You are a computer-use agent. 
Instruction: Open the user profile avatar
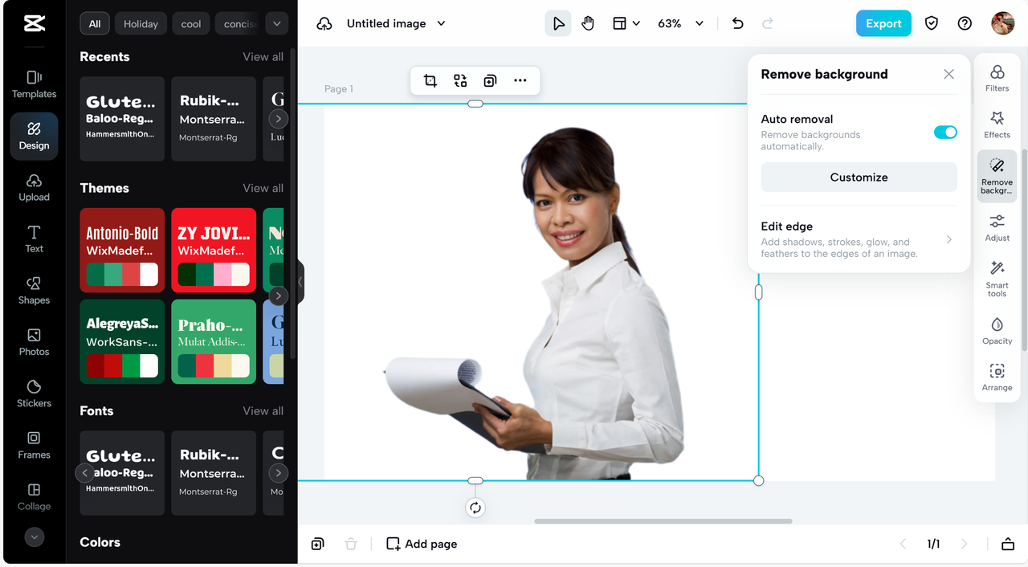(1002, 23)
